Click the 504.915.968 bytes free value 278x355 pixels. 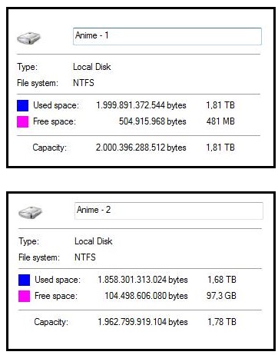point(153,121)
